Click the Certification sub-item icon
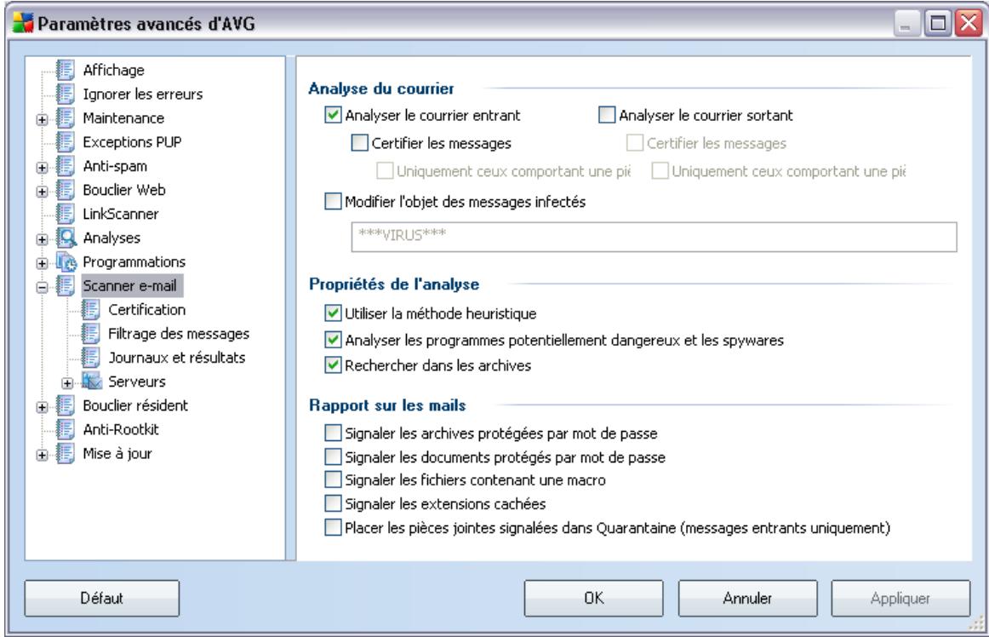The image size is (989, 637). [91, 310]
